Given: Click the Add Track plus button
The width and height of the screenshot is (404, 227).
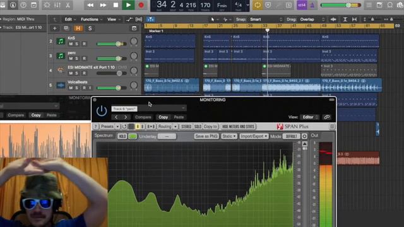Looking at the screenshot, I should click(x=55, y=28).
